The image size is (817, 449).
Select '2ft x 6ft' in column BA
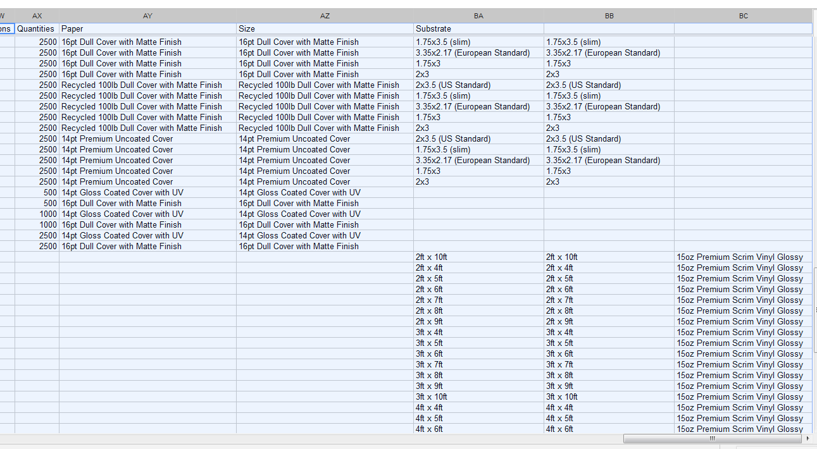tap(478, 289)
